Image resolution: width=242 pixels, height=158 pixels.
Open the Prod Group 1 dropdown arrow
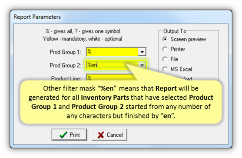(142, 52)
